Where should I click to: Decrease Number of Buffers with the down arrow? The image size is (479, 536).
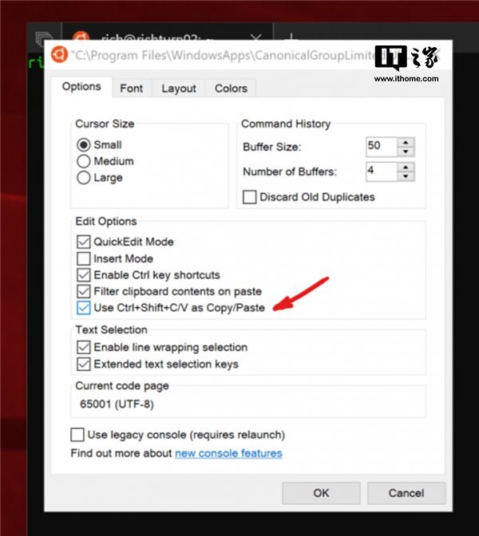pyautogui.click(x=406, y=176)
